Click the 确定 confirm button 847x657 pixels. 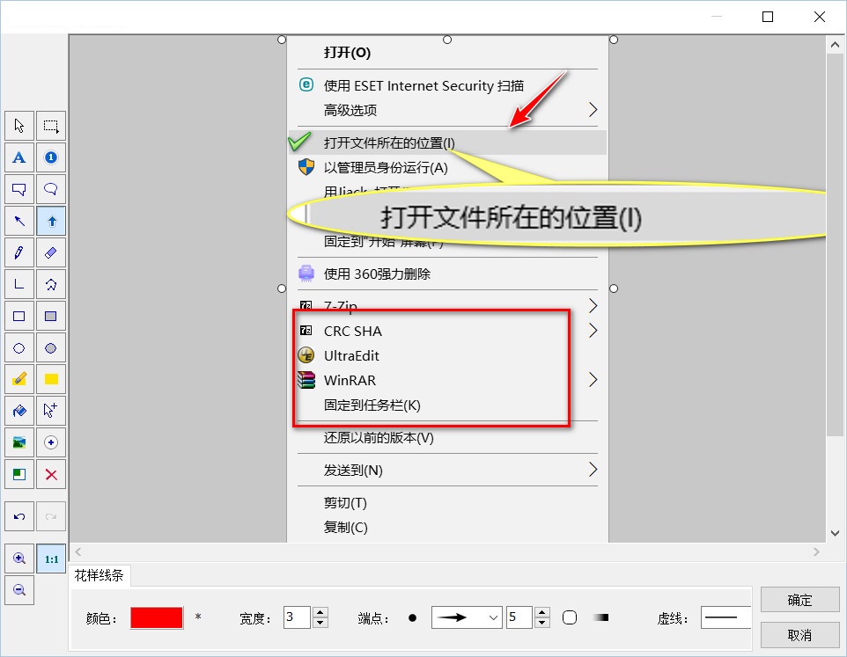799,600
